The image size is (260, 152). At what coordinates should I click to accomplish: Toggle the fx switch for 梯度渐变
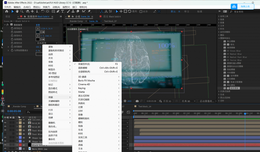click(8, 25)
